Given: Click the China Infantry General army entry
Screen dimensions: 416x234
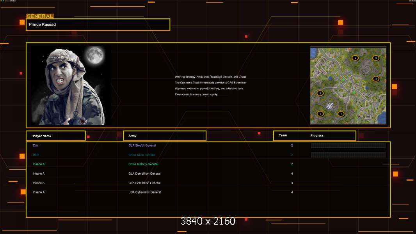Looking at the screenshot, I should tap(143, 164).
